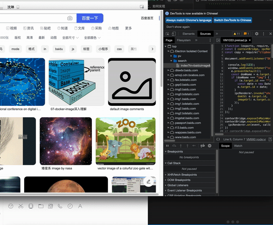This screenshot has height=225, width=273.
Task: Filter images by 高清
Action: 30,38
